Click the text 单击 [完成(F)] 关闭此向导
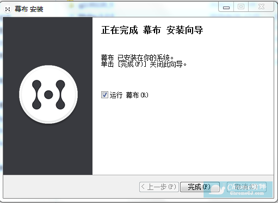The width and height of the screenshot is (278, 203). click(x=144, y=65)
